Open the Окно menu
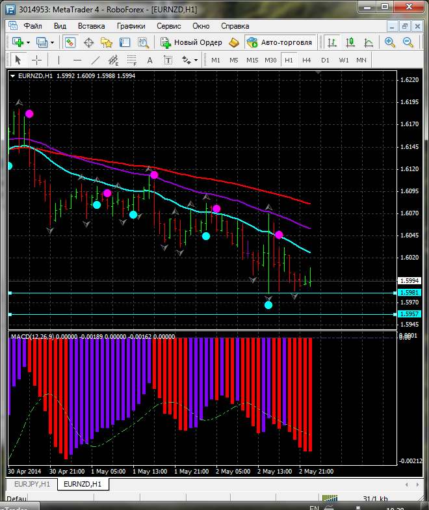The height and width of the screenshot is (510, 429). 201,26
